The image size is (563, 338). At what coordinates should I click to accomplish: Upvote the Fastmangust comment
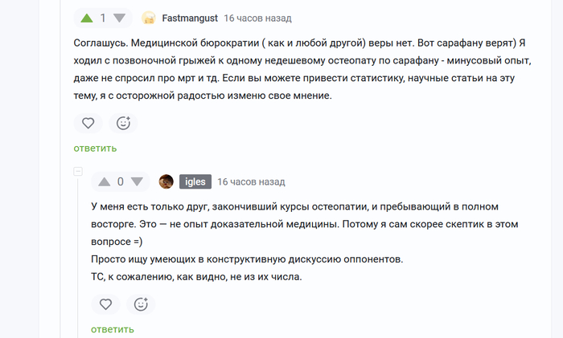(86, 18)
